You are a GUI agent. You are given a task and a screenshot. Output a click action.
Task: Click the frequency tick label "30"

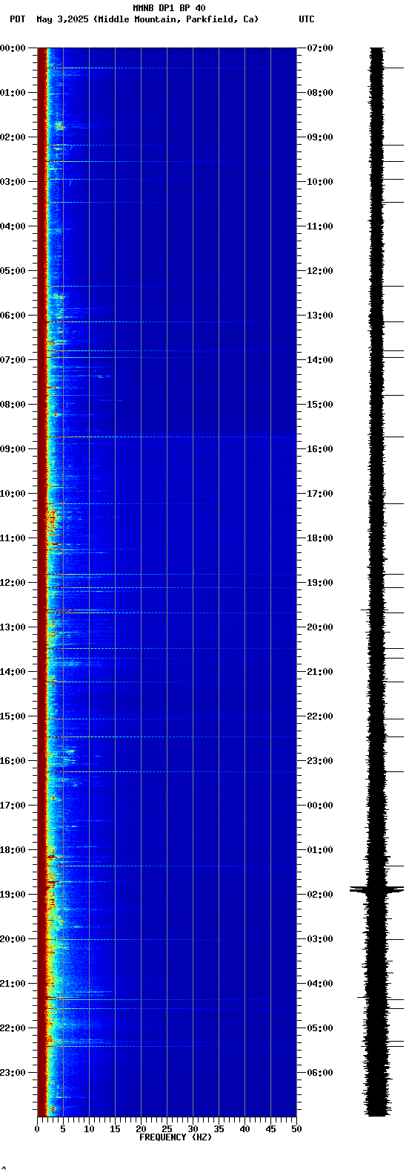(193, 1129)
